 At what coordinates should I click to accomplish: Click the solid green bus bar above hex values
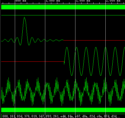[63, 110]
